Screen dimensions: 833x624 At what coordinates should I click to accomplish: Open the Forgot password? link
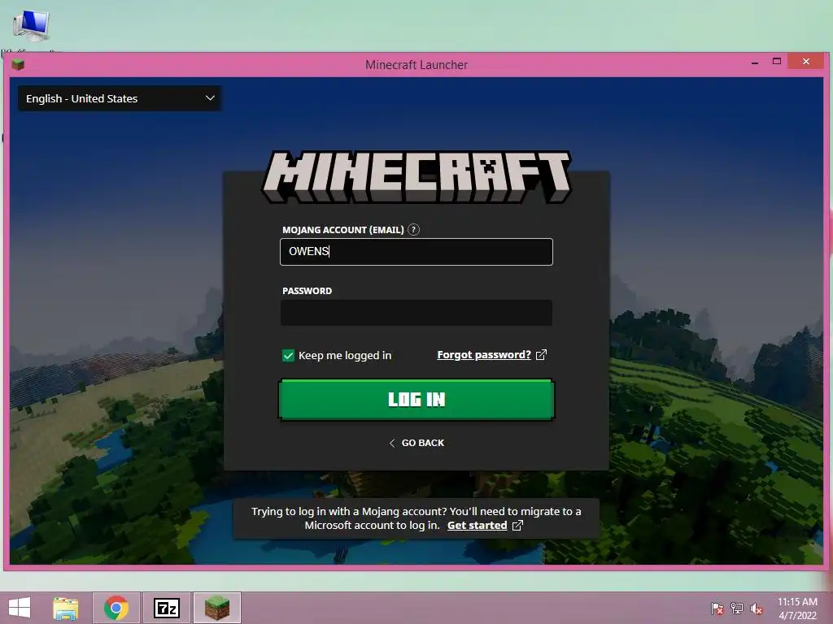(484, 355)
